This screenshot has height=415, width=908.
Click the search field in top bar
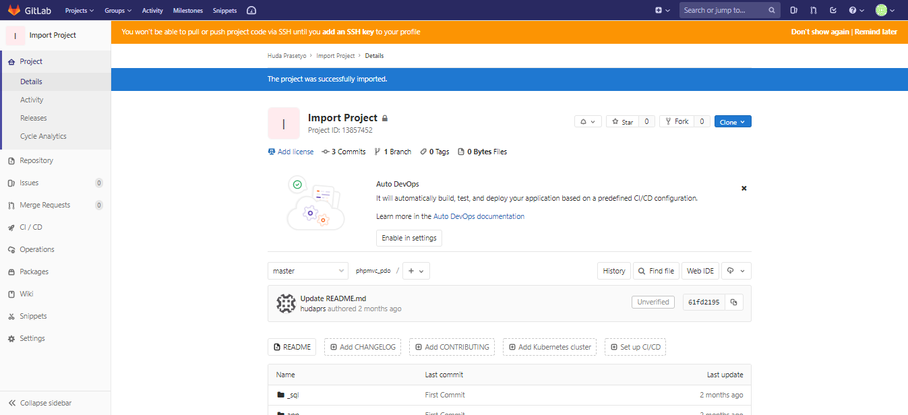(723, 10)
